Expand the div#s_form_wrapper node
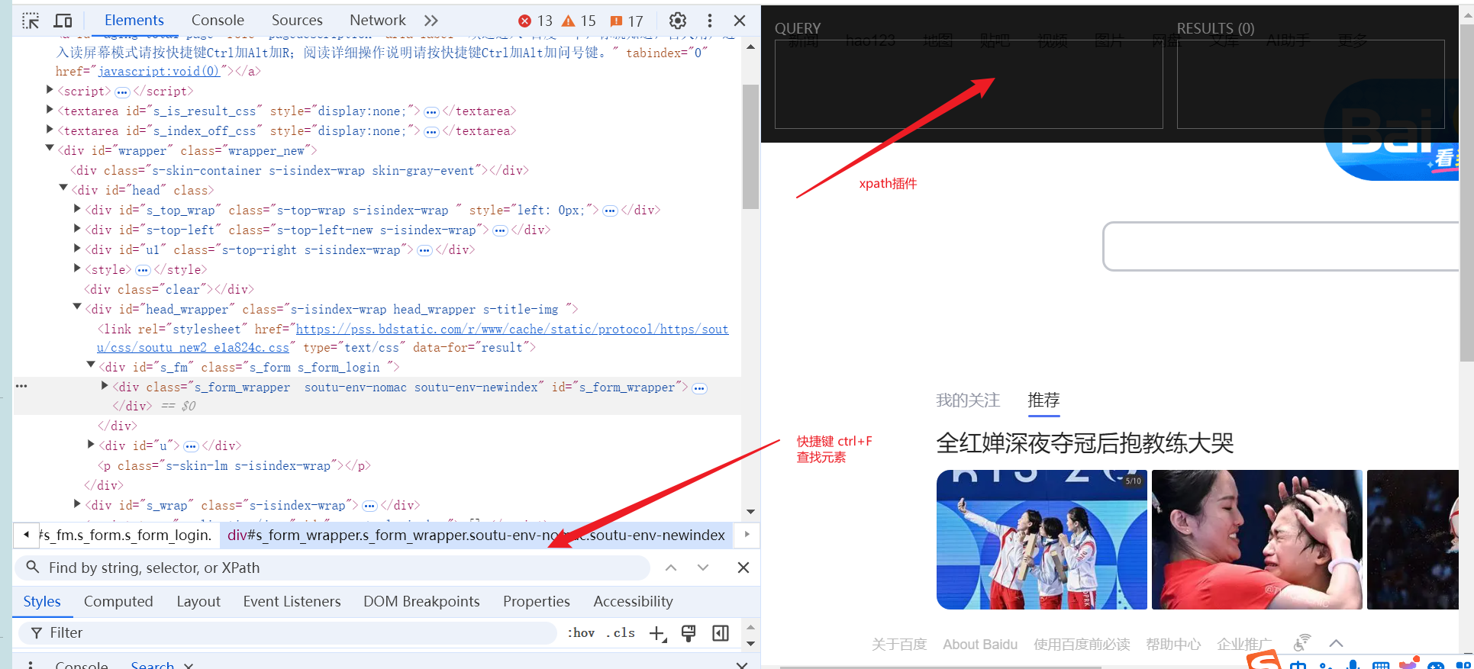Viewport: 1474px width, 669px height. tap(105, 386)
